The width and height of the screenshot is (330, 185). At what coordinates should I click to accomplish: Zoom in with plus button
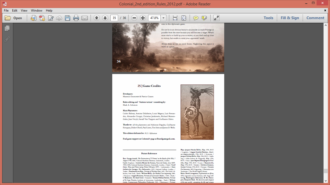[143, 18]
